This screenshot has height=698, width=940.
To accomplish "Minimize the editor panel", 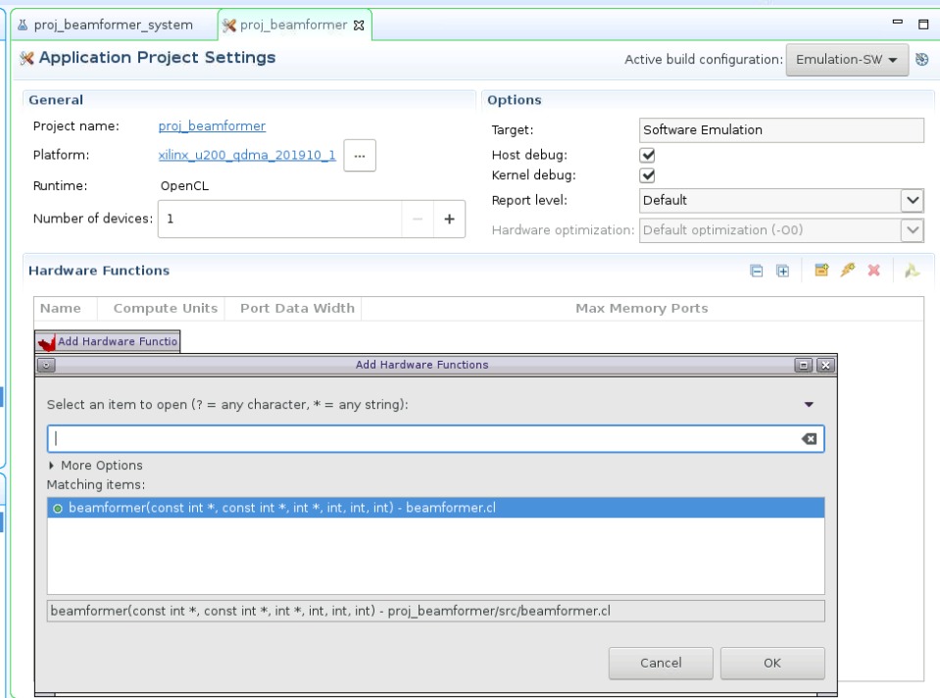I will point(898,23).
